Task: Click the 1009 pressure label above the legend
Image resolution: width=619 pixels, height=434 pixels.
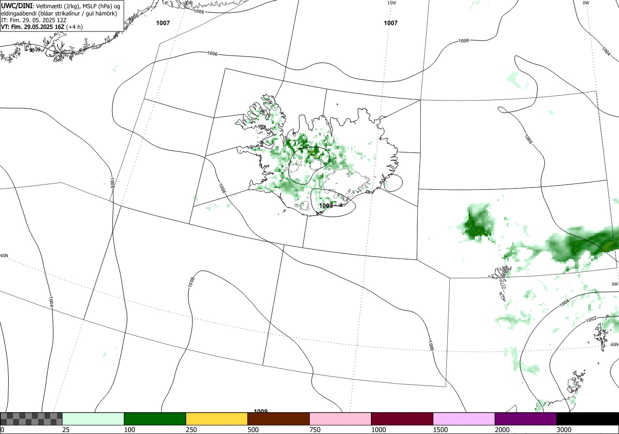Action: 261,411
